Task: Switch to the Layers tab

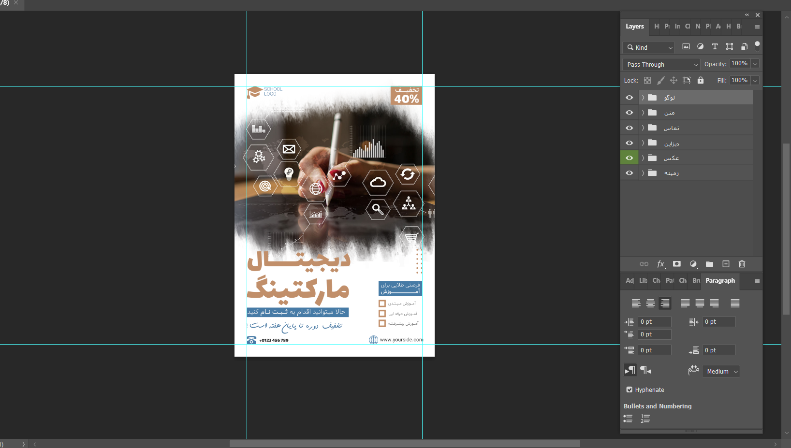Action: [x=635, y=27]
